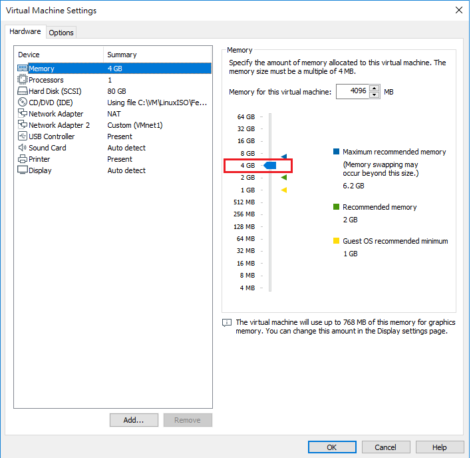This screenshot has height=458, width=475.
Task: Click the Add... button
Action: [x=134, y=420]
